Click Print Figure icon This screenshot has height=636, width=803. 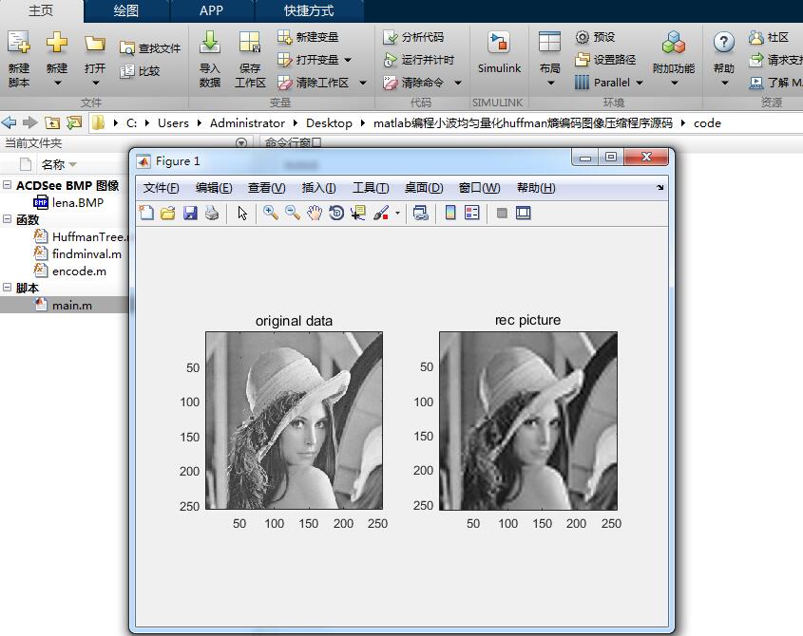click(212, 213)
